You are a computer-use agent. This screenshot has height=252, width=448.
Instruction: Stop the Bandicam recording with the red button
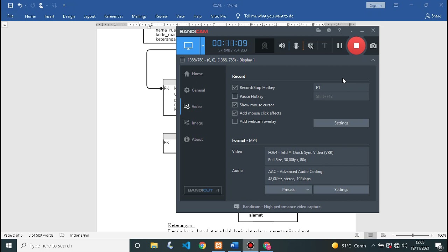[x=356, y=45]
